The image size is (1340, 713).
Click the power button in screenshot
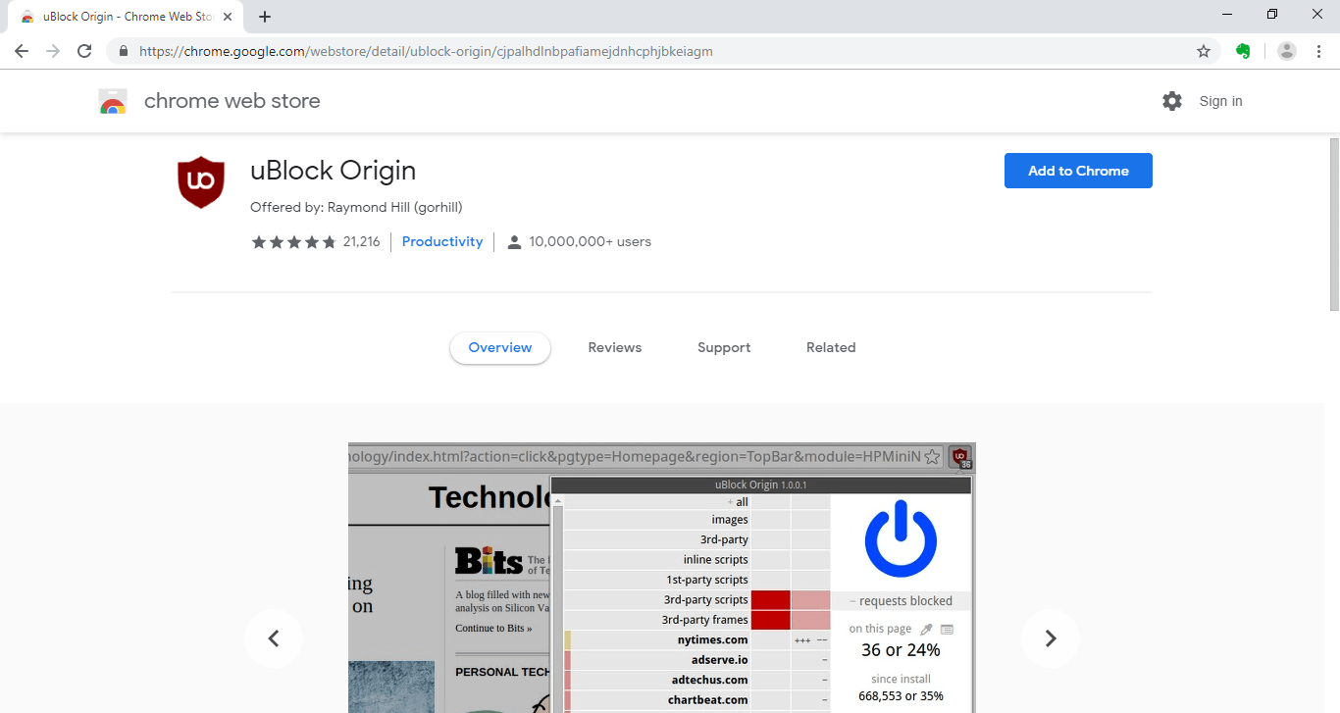(x=901, y=538)
